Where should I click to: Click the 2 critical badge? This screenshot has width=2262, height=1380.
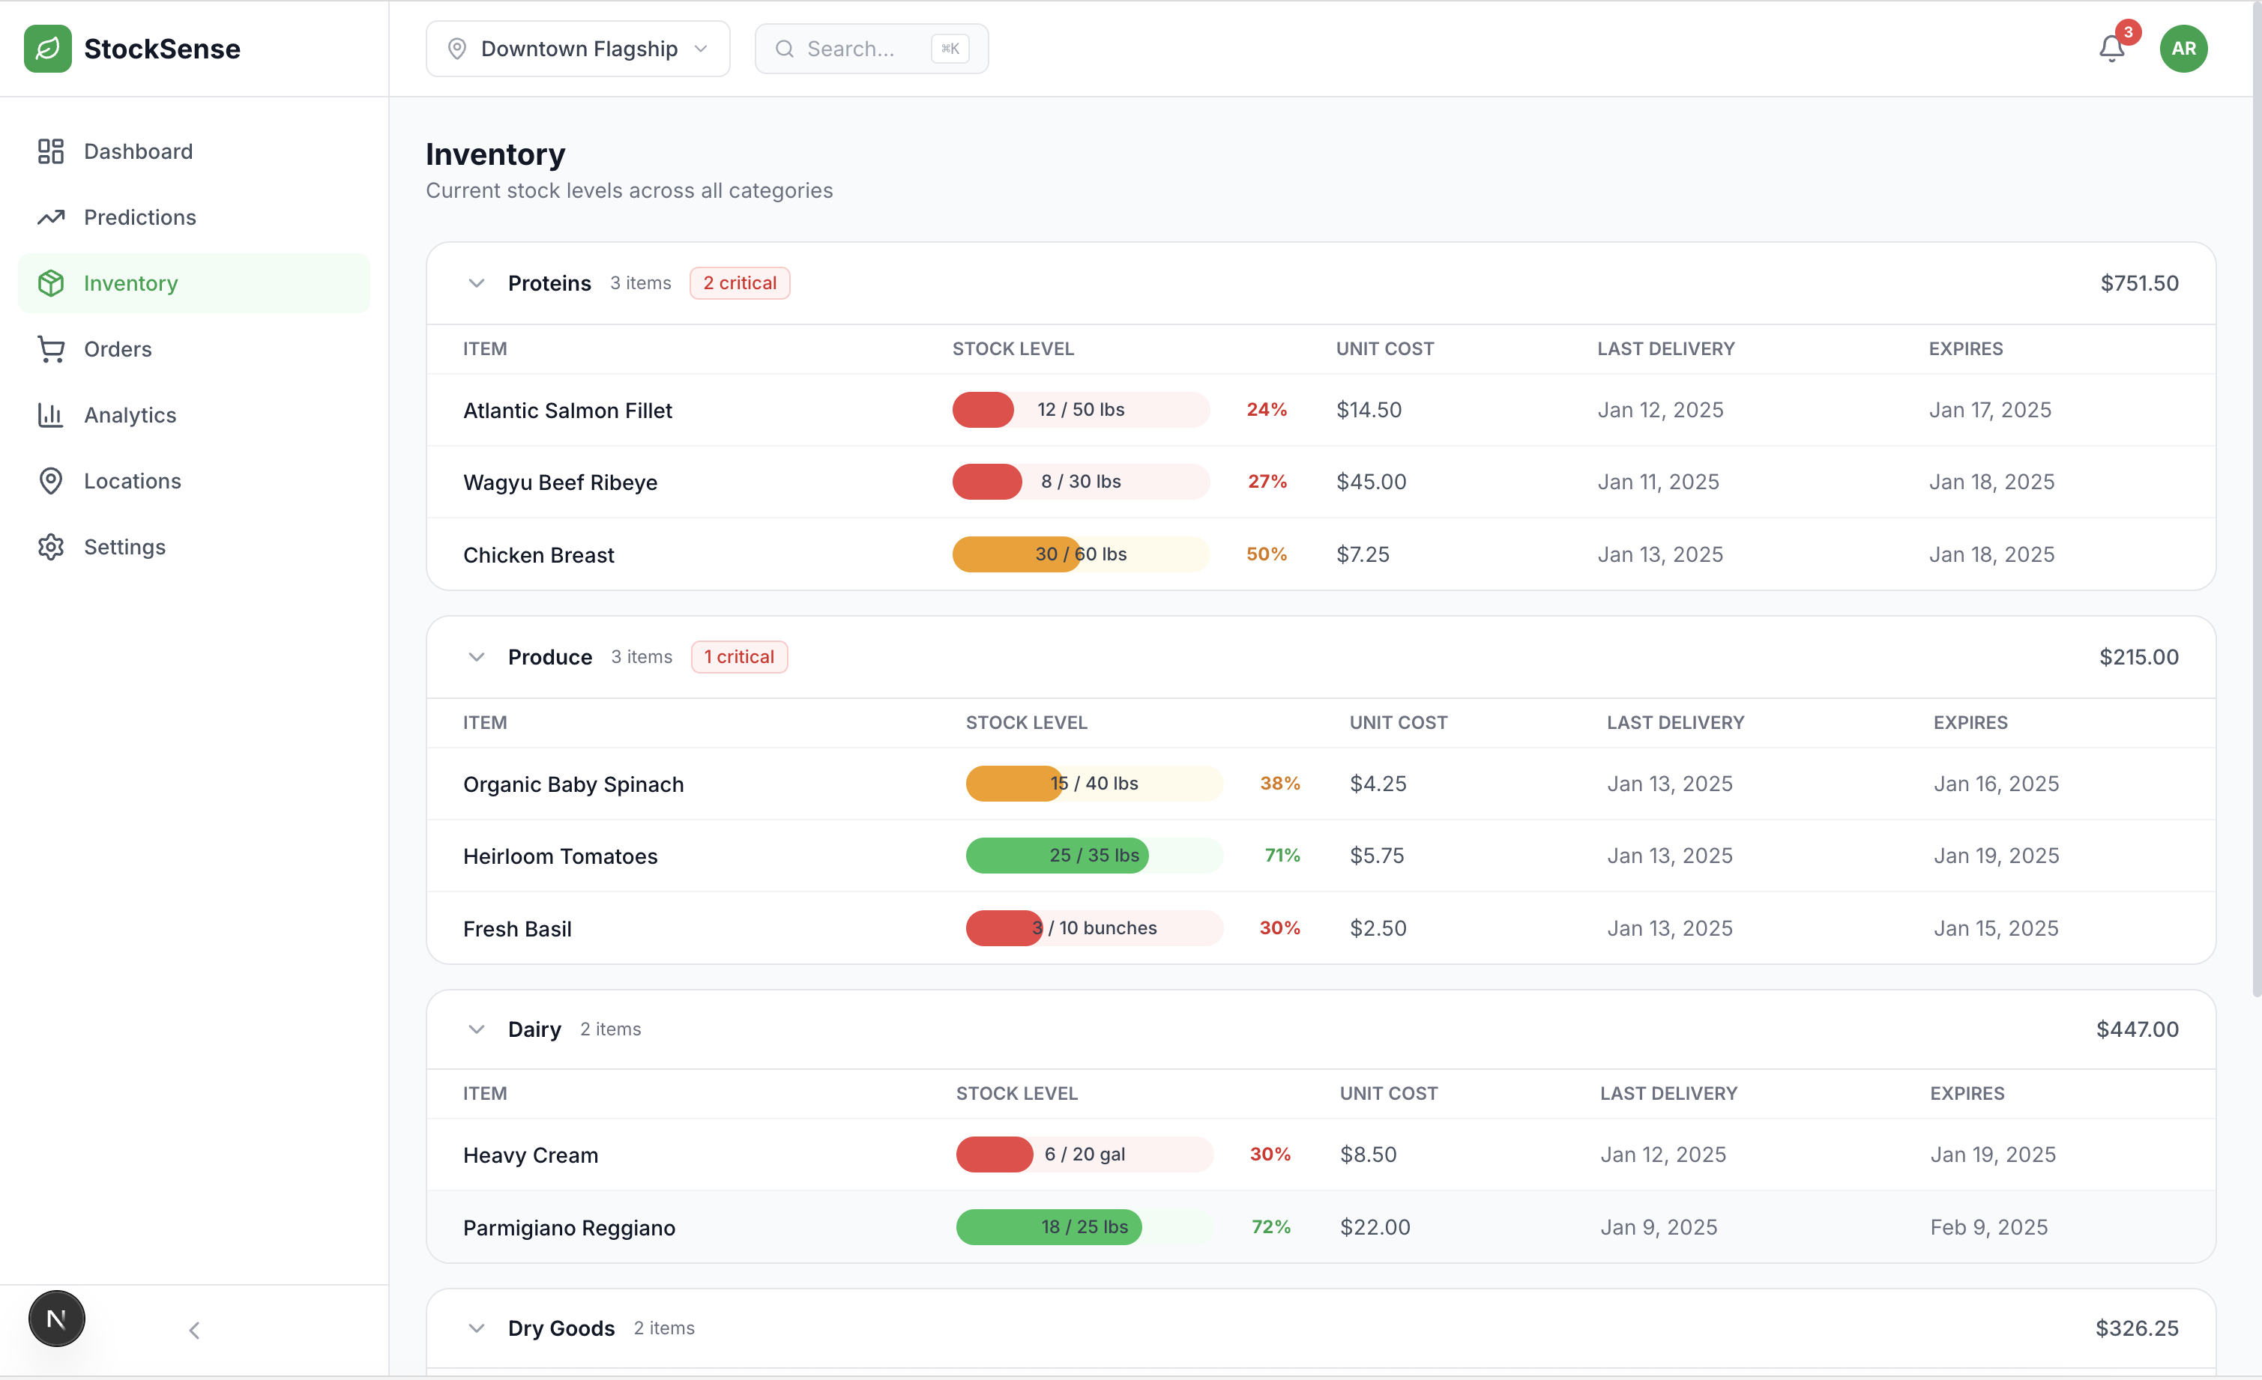pos(739,283)
